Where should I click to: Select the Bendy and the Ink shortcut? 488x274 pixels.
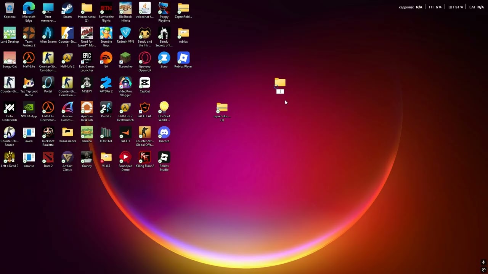coord(145,33)
